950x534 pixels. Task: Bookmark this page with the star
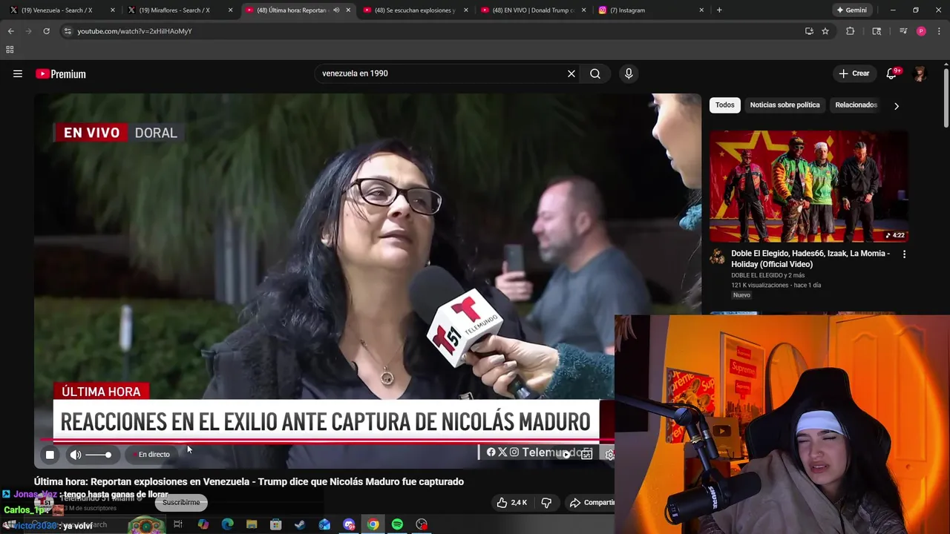click(825, 31)
